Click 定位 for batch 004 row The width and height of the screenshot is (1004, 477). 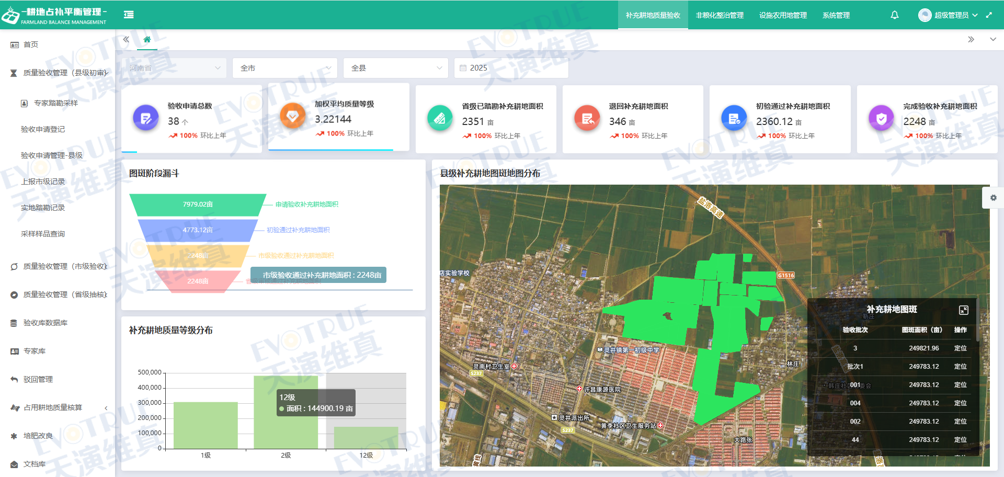[960, 403]
